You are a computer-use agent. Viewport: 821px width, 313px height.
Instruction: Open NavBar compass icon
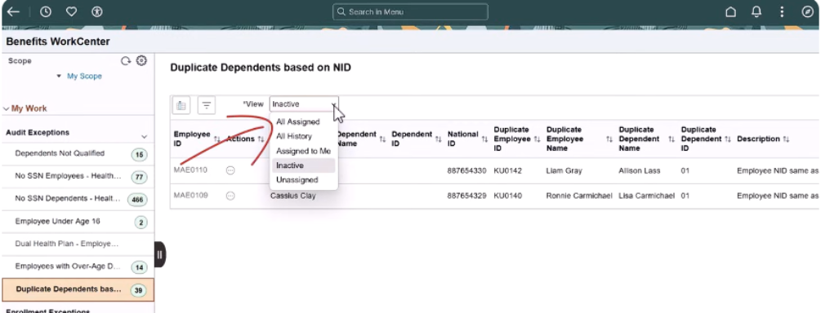[x=807, y=11]
